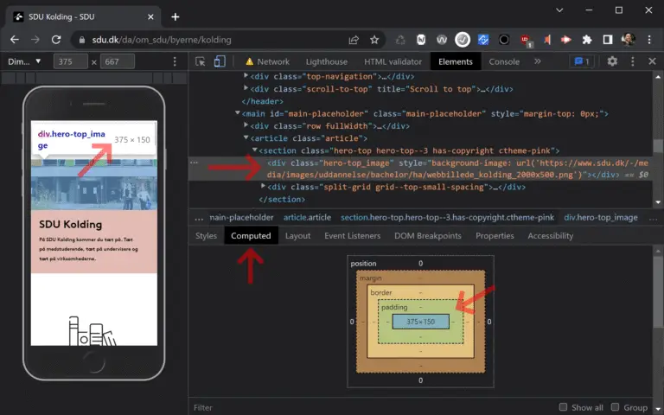Switch to the Lighthouse tab

tap(327, 62)
